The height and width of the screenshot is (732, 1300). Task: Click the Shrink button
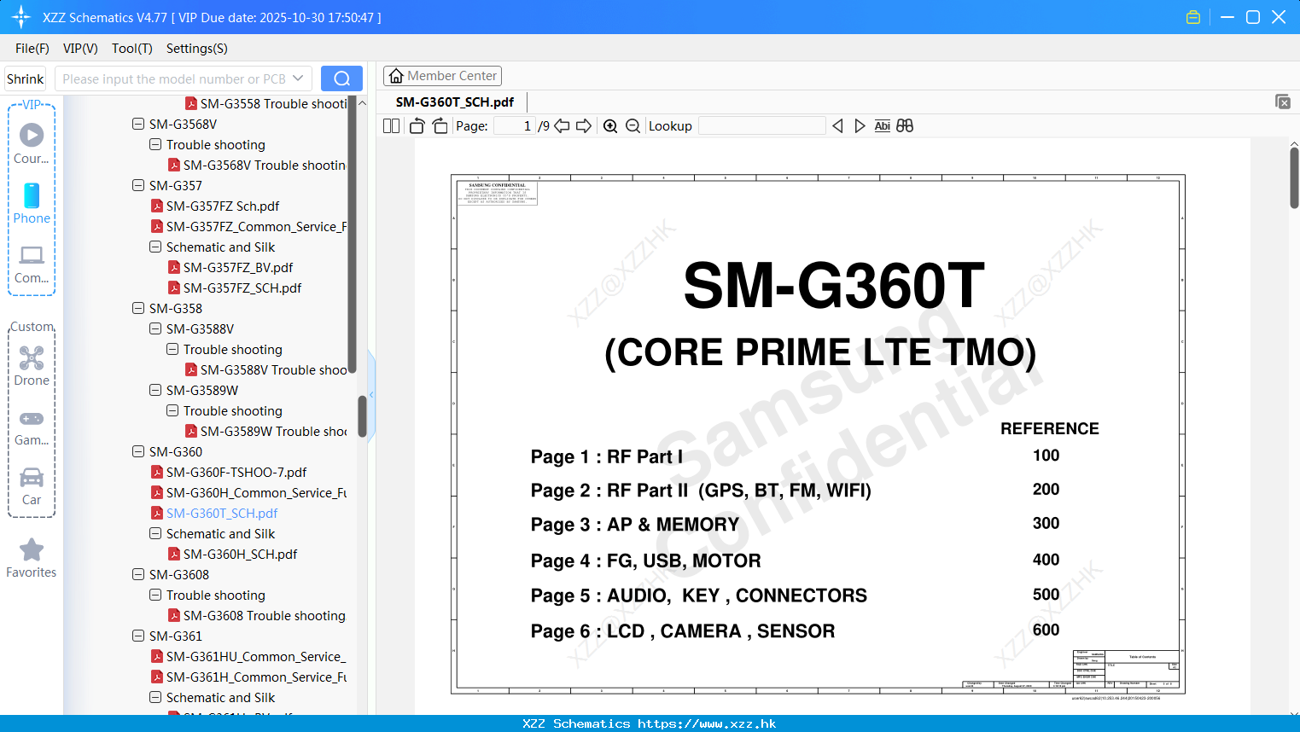[x=25, y=78]
